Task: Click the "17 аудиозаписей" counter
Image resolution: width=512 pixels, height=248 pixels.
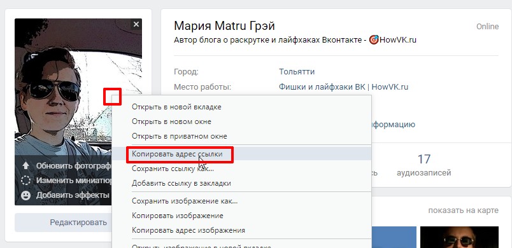Action: [424, 165]
